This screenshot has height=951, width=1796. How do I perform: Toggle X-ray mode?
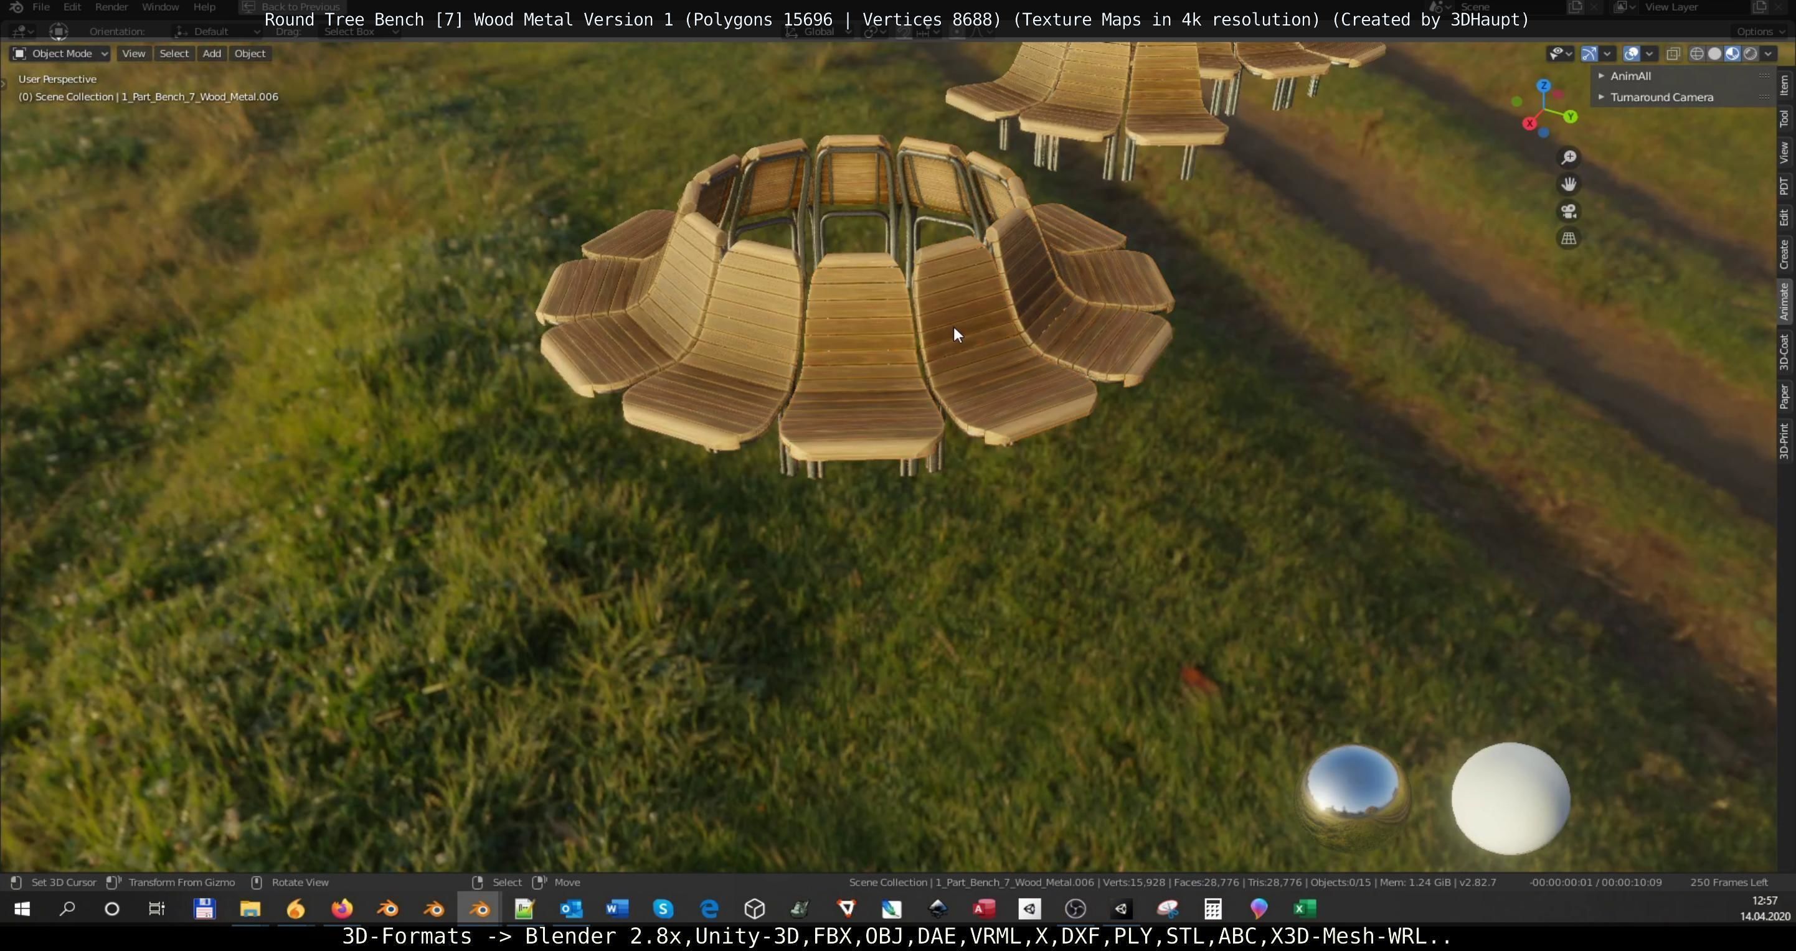click(x=1673, y=54)
